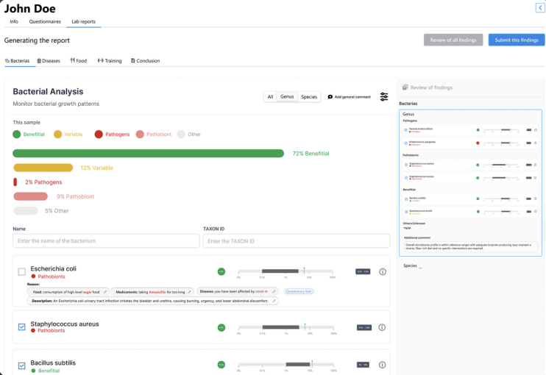Open the info icon for Staphylococcus aureus
Viewport: 546px width, 375px height.
click(383, 327)
